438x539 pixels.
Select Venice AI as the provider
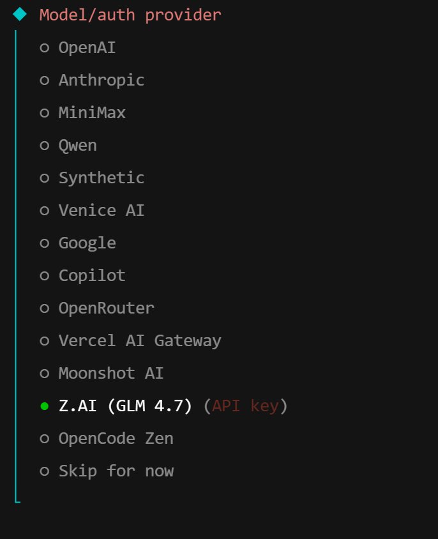(x=101, y=210)
